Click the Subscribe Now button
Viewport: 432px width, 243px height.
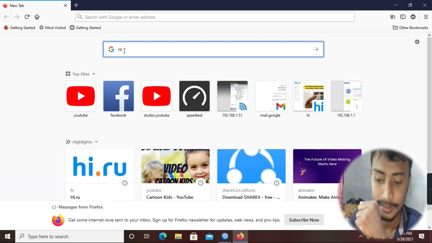point(304,220)
